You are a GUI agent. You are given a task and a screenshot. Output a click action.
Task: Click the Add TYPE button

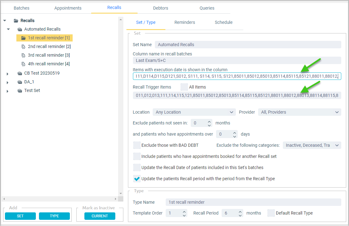coord(54,216)
